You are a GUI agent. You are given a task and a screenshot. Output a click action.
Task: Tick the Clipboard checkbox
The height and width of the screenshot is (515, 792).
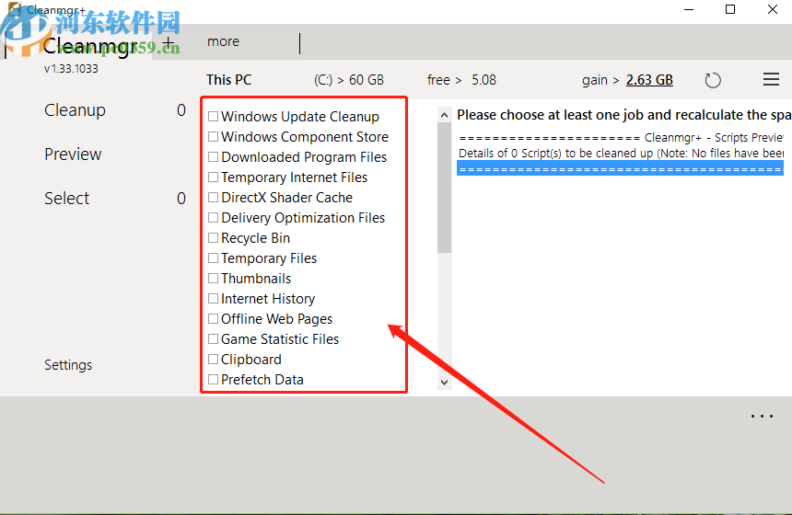[213, 360]
